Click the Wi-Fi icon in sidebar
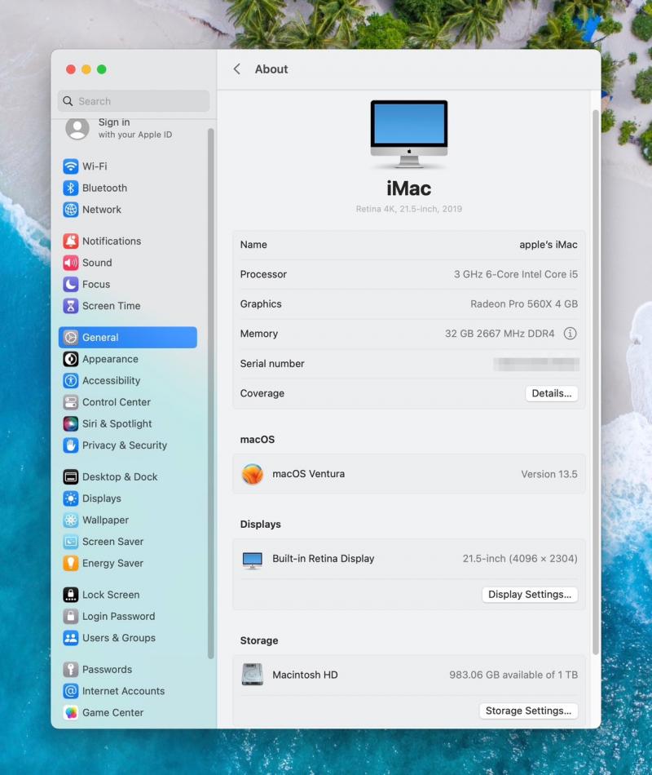 tap(71, 166)
